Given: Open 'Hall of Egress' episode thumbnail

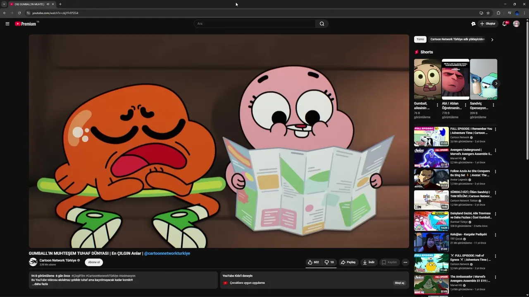Looking at the screenshot, I should tap(431, 263).
